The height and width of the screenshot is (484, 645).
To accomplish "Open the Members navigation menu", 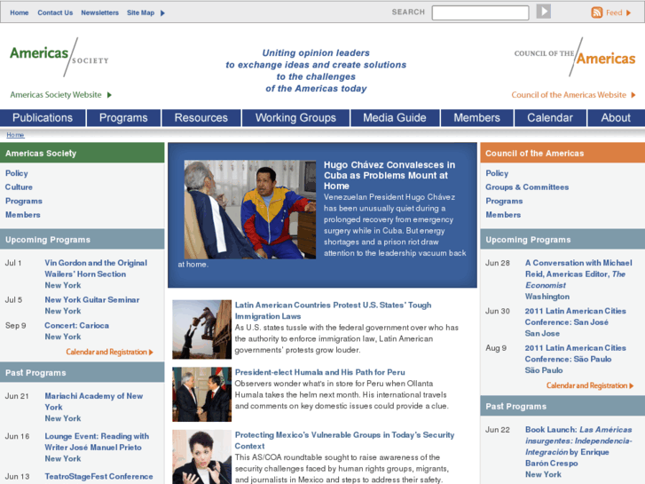I will 476,118.
